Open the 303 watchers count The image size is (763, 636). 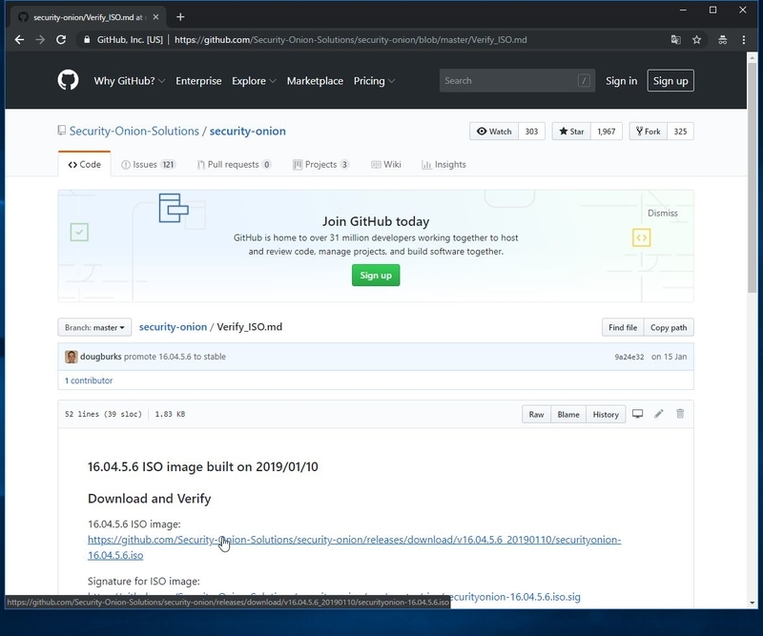532,132
